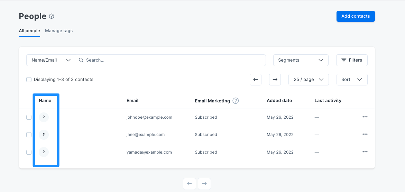Click the bottom next page arrow
The height and width of the screenshot is (192, 405).
click(x=204, y=184)
